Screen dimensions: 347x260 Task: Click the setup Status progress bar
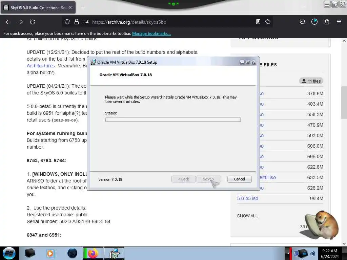coord(173,120)
